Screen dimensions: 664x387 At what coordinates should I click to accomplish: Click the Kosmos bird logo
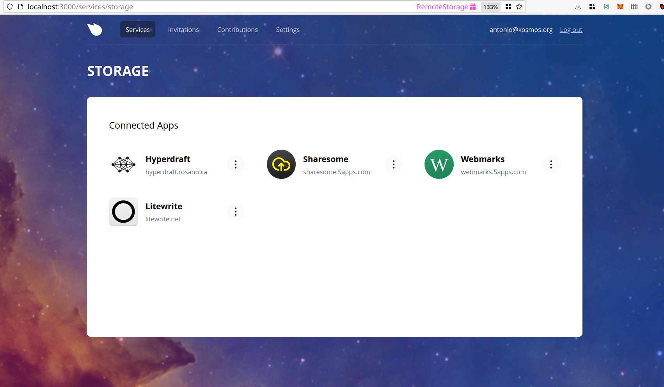(x=94, y=29)
